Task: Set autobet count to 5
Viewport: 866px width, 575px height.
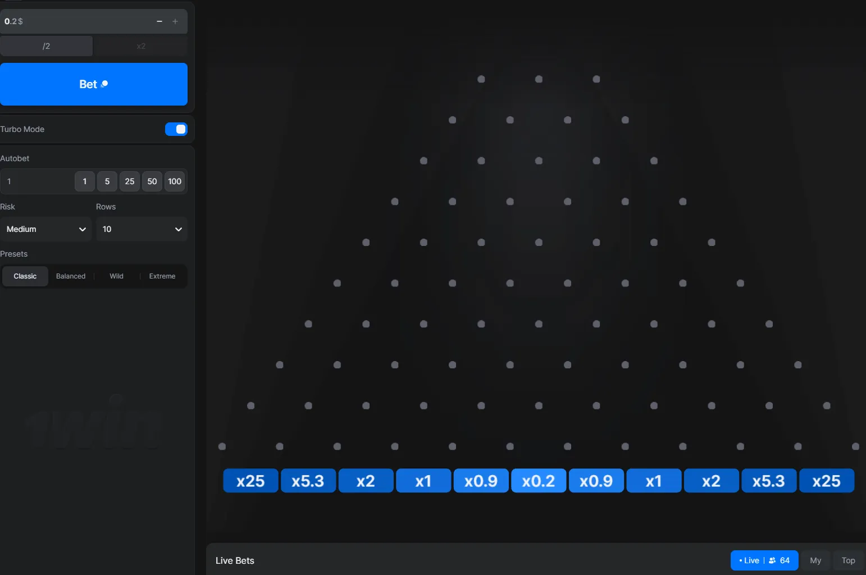Action: 107,181
